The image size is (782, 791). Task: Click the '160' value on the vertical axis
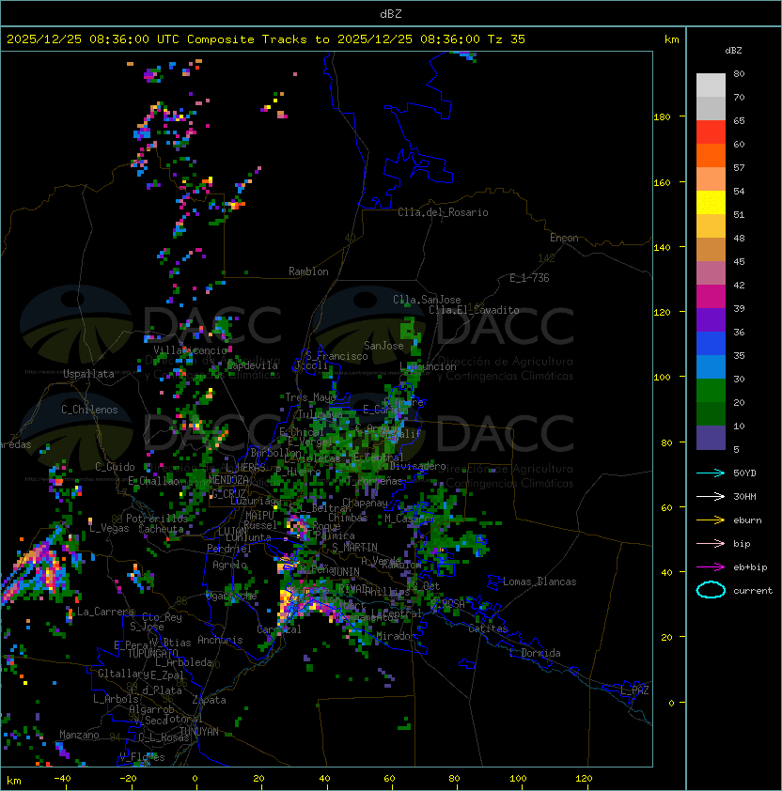coord(662,182)
